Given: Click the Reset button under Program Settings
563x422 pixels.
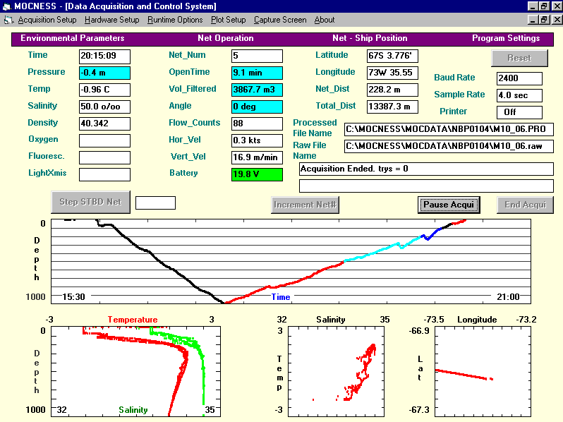Looking at the screenshot, I should click(x=520, y=58).
